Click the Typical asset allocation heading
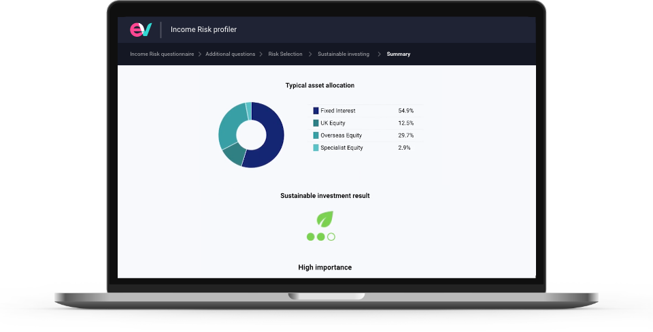653x332 pixels. (x=320, y=86)
